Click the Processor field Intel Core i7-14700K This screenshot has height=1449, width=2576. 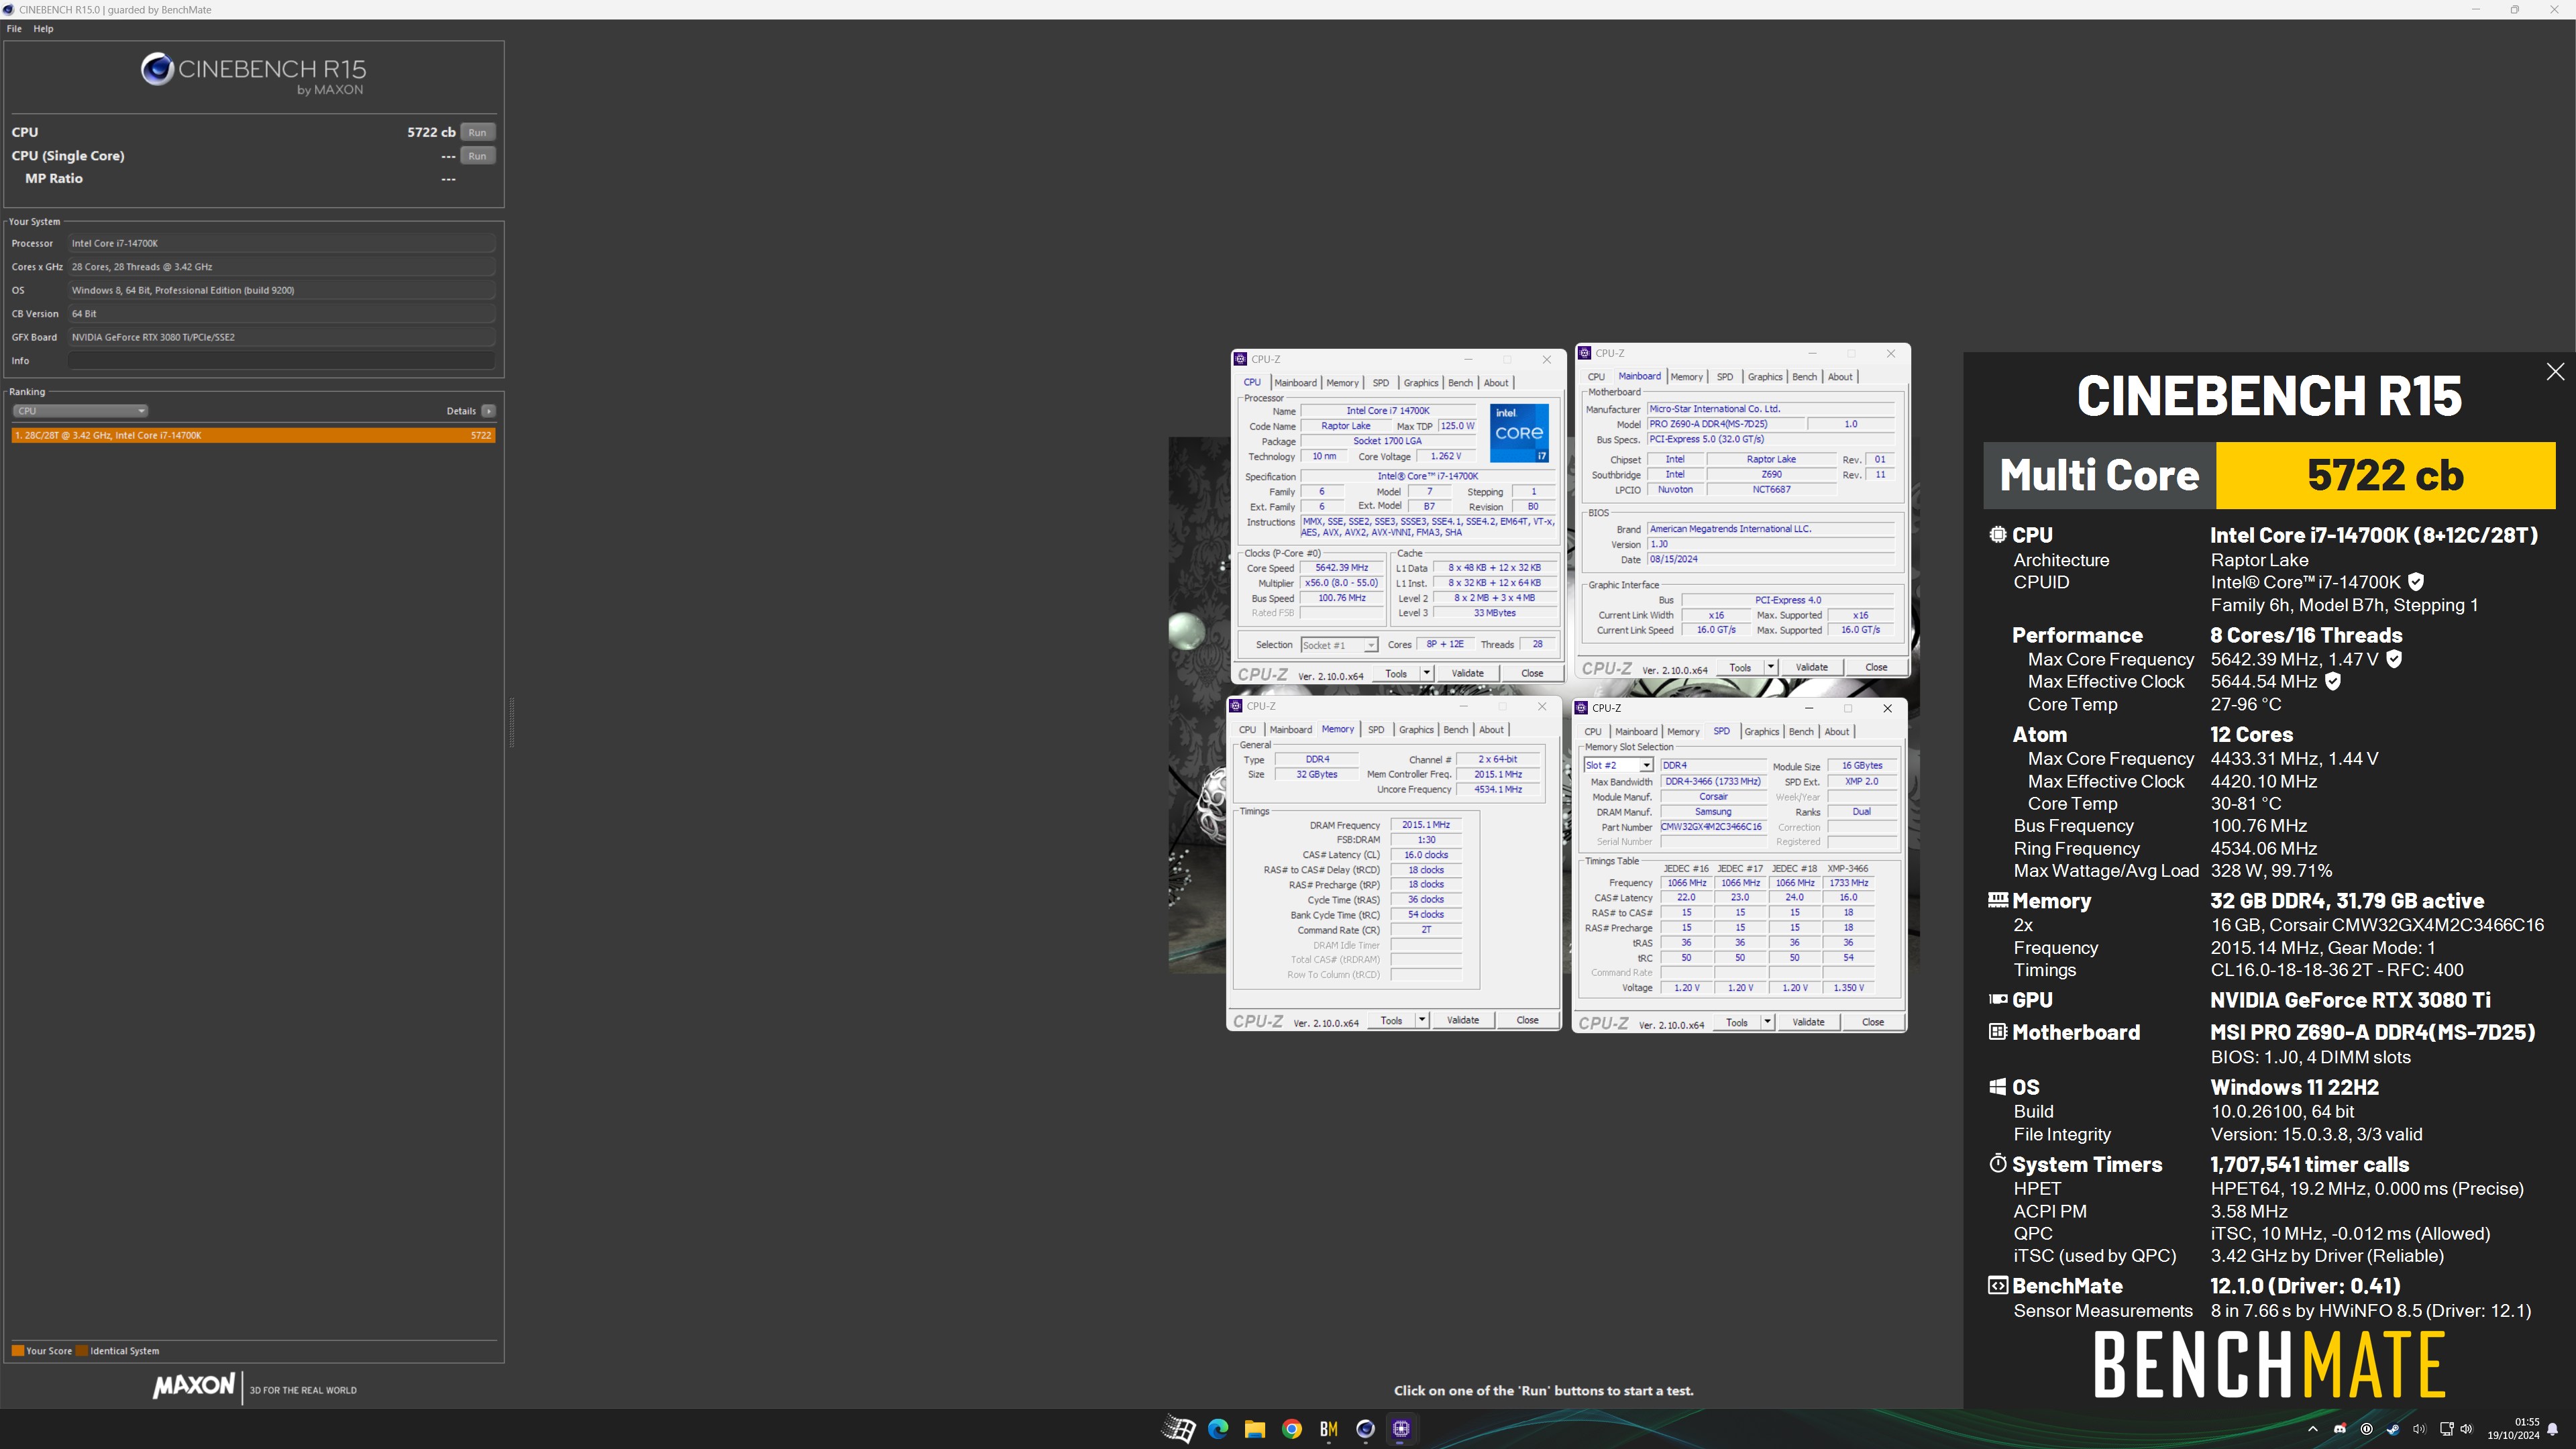pyautogui.click(x=281, y=243)
